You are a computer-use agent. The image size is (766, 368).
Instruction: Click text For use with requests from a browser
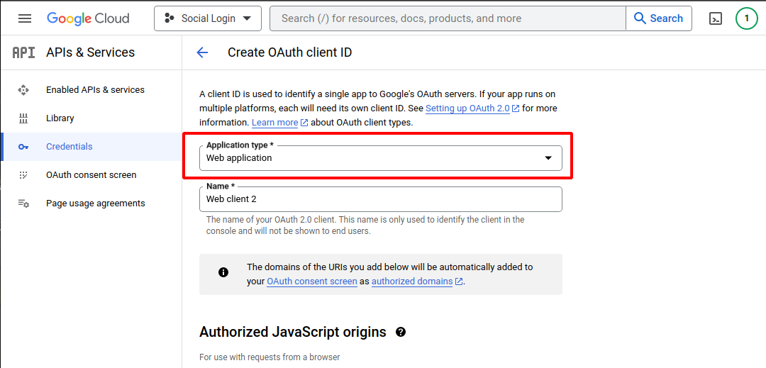(270, 357)
